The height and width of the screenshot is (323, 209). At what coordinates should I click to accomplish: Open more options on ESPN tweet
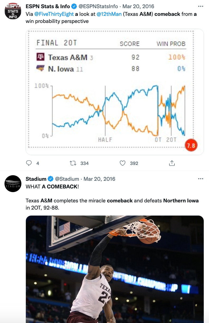click(x=201, y=6)
